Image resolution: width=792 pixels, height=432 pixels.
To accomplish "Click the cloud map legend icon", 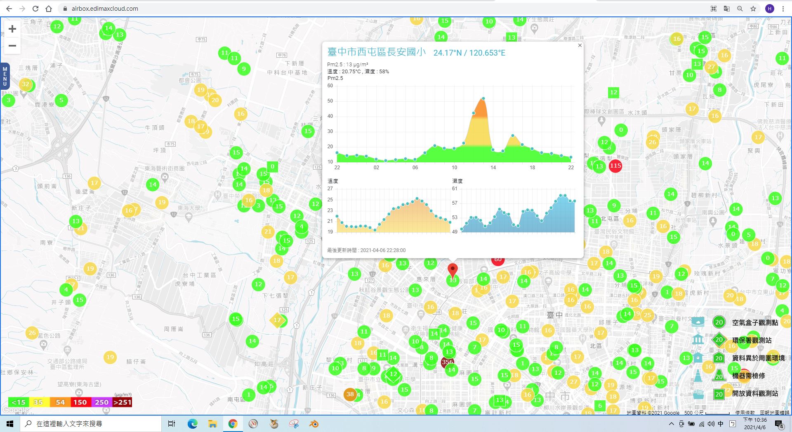I will (x=698, y=322).
